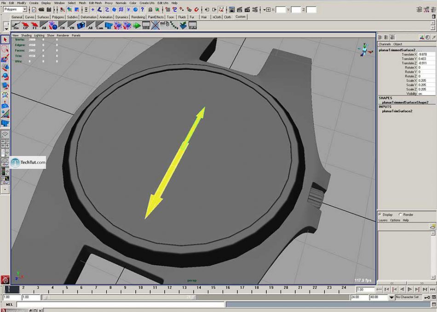Viewport: 437px width, 312px height.
Task: Open the viewport Shading menu
Action: click(x=26, y=35)
